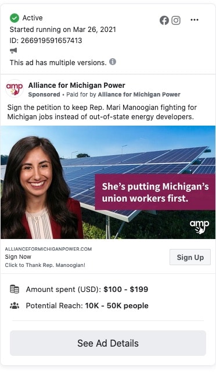Open the Alliance for Michigan Power page name
Screen dimensions: 216x385
77,85
